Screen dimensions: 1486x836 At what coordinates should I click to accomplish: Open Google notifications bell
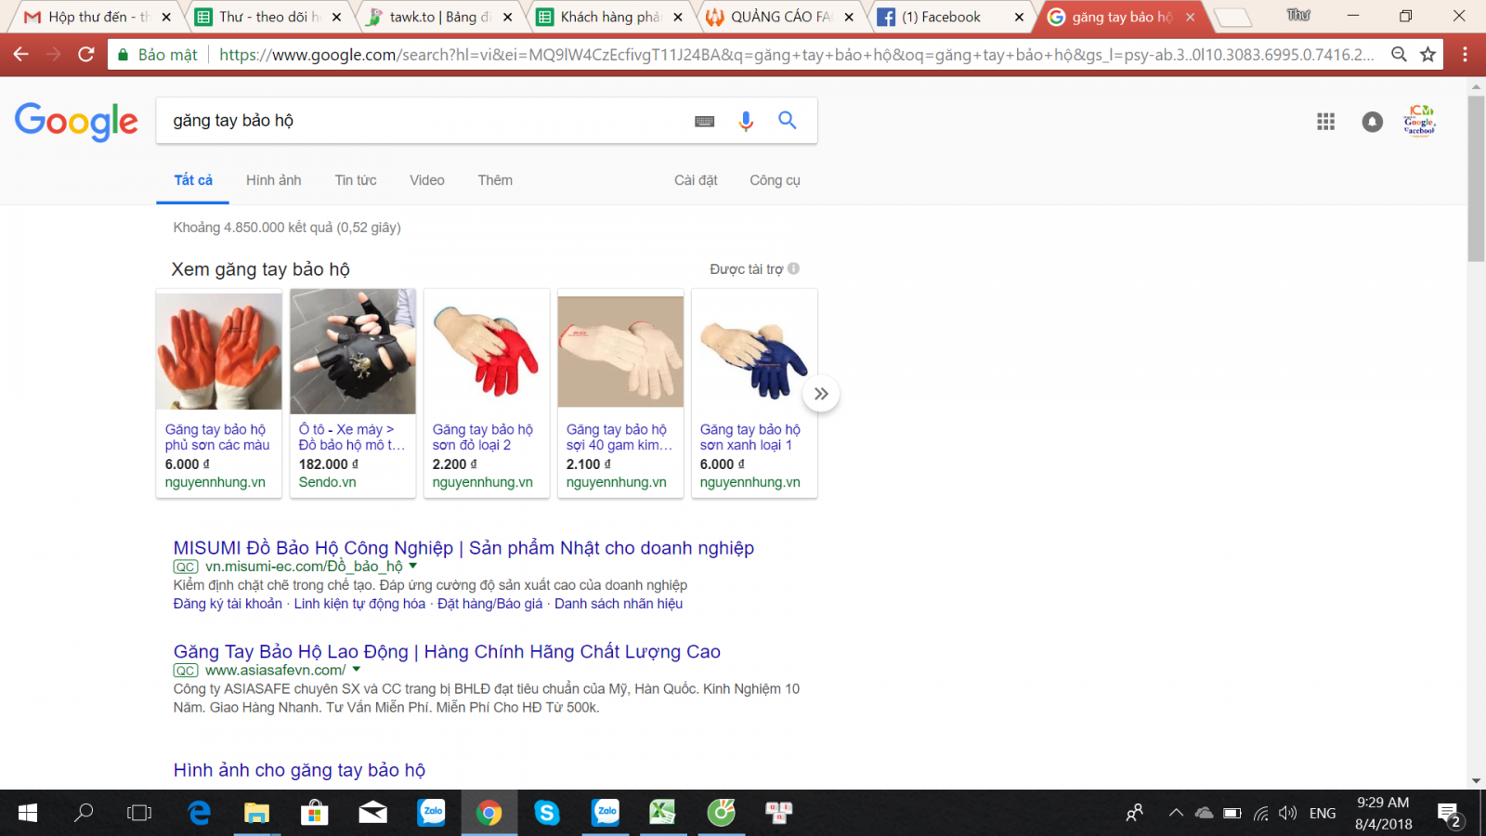1373,122
